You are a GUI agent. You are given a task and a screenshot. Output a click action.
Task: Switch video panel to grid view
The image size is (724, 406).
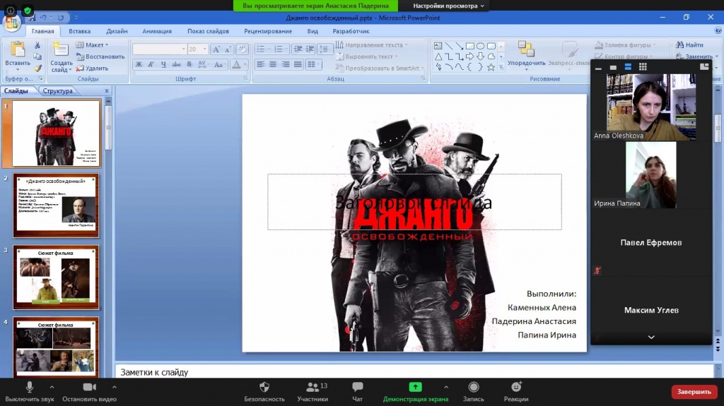(643, 67)
